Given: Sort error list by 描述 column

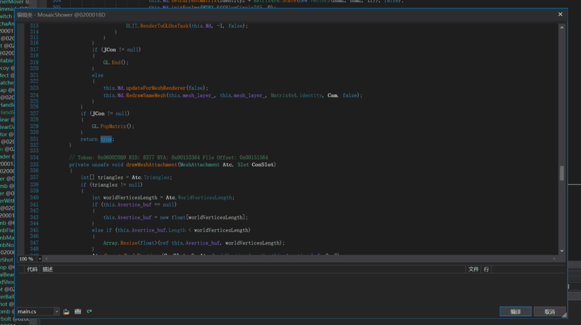Looking at the screenshot, I should [x=48, y=269].
